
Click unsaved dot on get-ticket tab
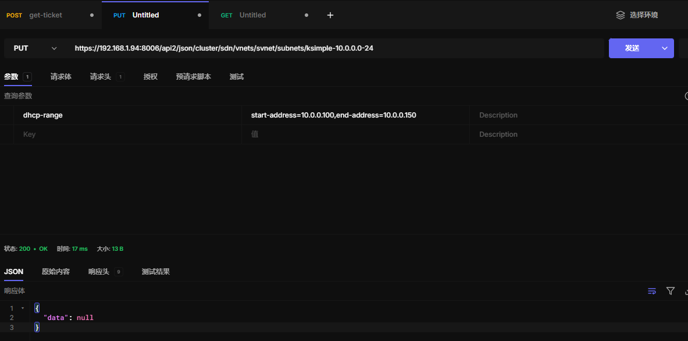[x=92, y=15]
